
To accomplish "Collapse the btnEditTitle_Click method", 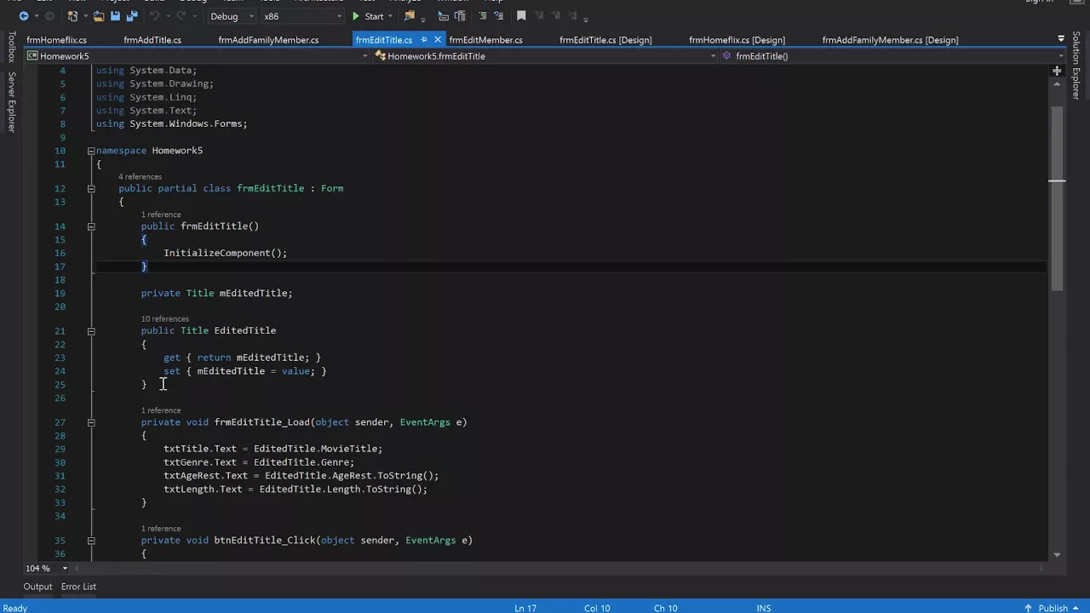I will coord(90,541).
